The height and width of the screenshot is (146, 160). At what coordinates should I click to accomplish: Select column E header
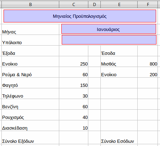119,5
